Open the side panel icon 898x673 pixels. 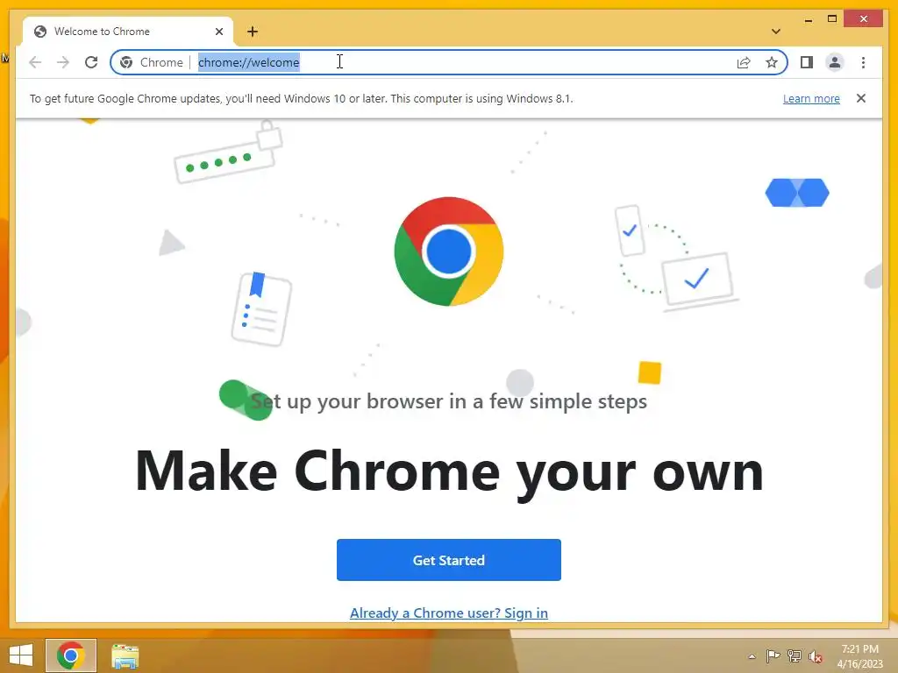807,62
